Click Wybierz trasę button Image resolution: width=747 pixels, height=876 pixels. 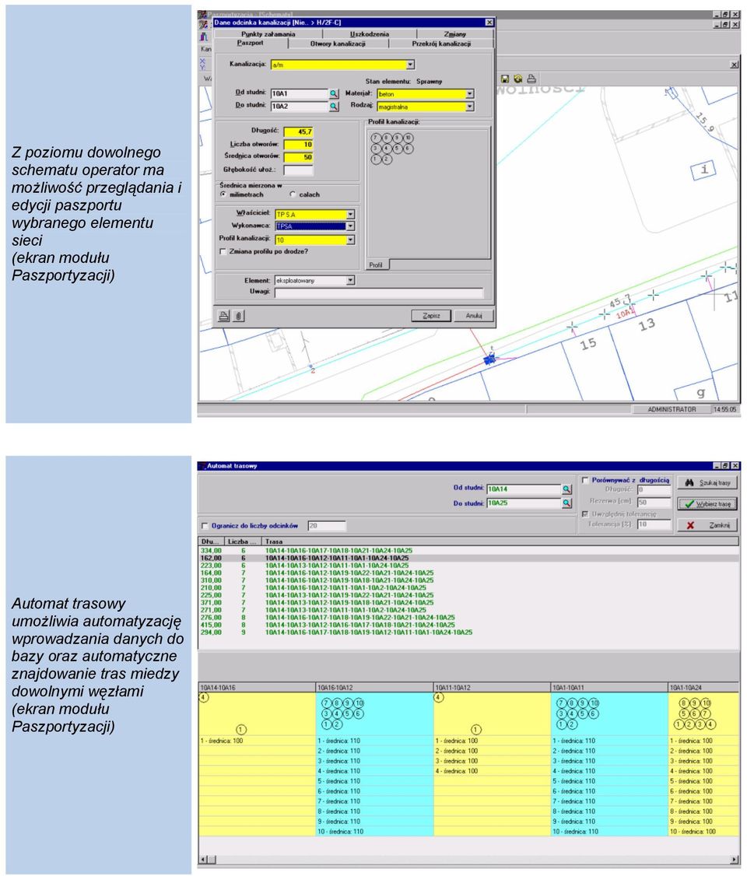point(708,504)
